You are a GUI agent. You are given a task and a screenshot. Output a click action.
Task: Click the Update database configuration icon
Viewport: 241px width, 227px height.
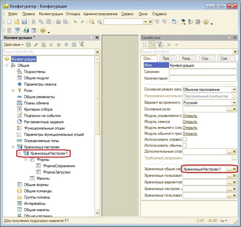pos(26,30)
